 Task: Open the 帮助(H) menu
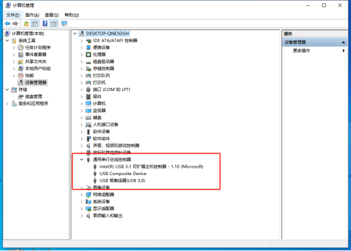72,15
